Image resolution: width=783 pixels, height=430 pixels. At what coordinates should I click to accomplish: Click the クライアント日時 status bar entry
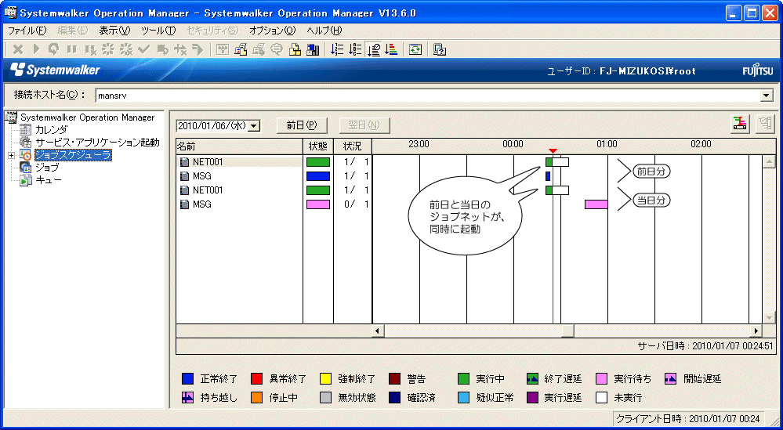(688, 419)
